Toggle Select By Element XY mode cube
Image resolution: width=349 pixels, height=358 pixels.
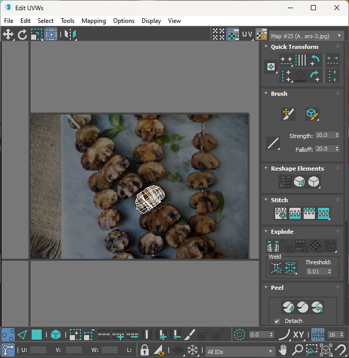[x=56, y=335]
